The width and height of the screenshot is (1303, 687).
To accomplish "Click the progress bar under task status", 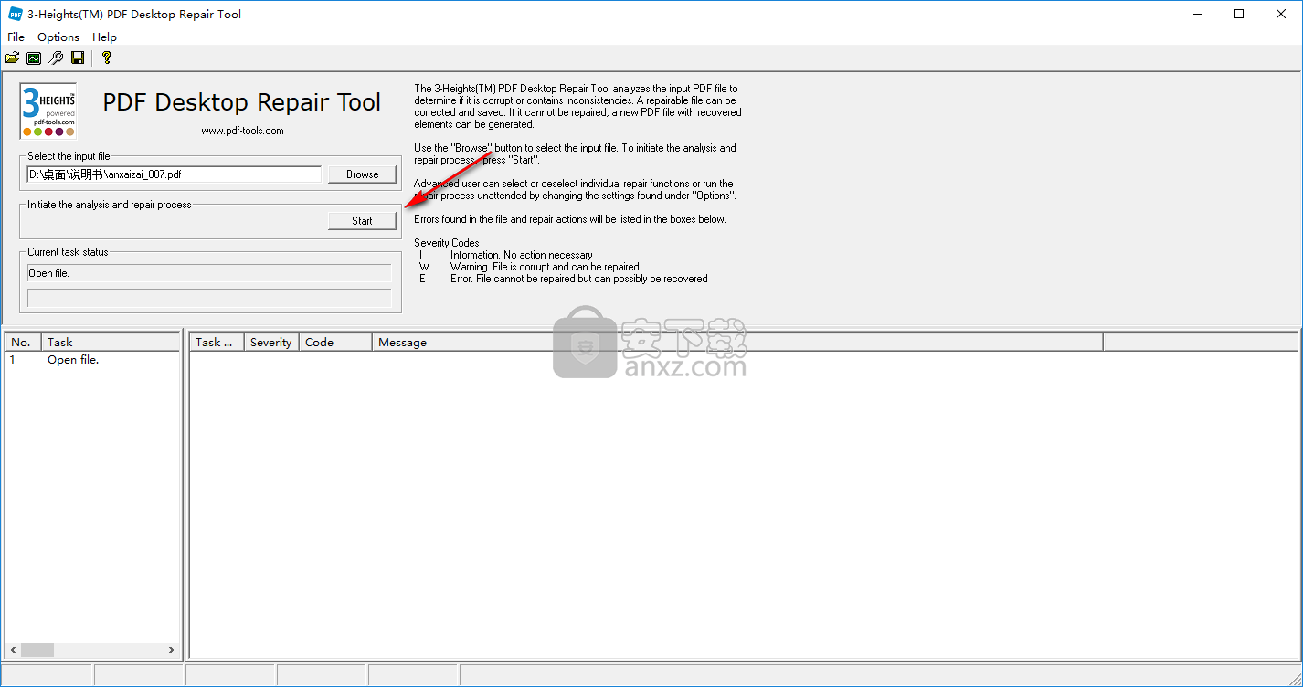I will 209,298.
